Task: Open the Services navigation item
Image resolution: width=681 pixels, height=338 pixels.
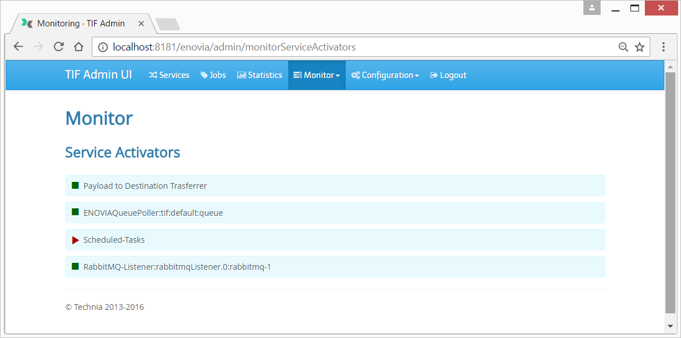Action: point(169,75)
